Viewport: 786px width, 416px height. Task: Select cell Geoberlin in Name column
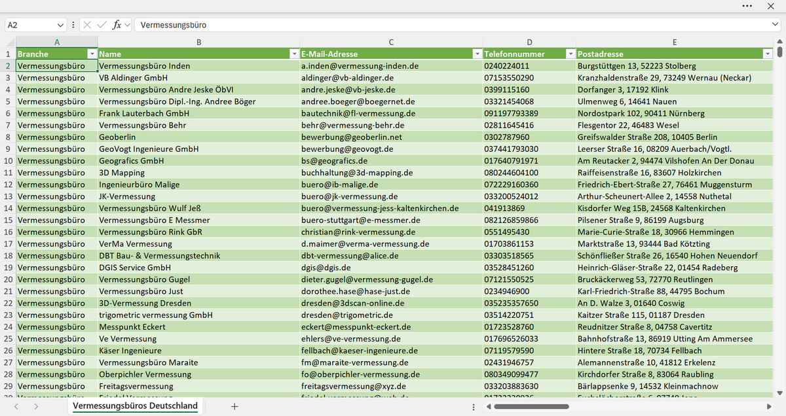coord(198,137)
